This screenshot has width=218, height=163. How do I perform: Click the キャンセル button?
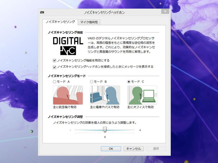133,148
